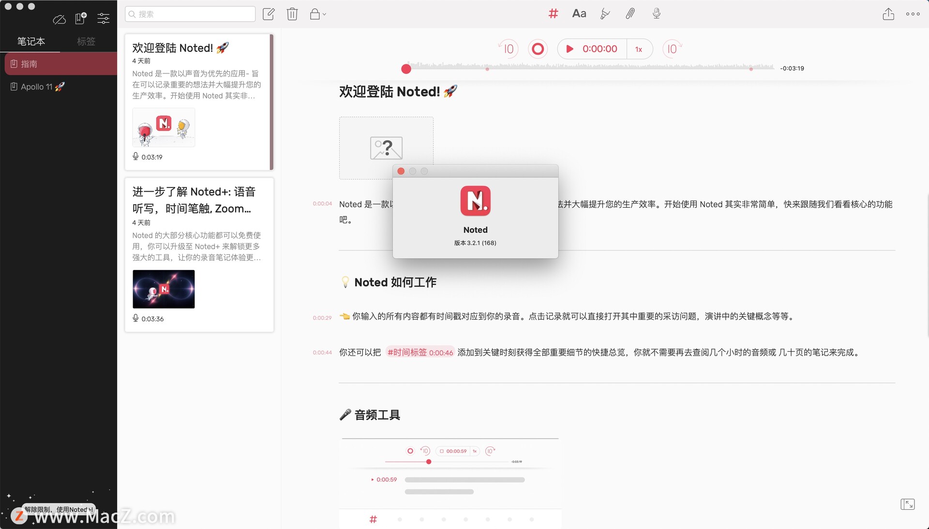Screen dimensions: 929x529
Task: Change the 1x playback speed
Action: coord(639,49)
